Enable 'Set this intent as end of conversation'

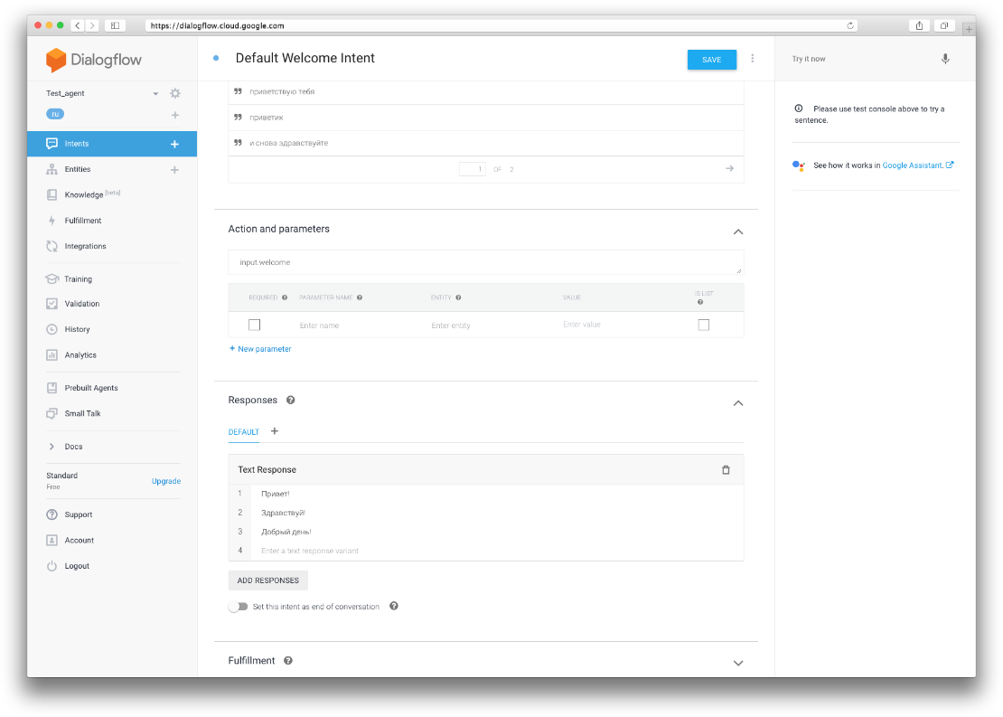pyautogui.click(x=237, y=606)
